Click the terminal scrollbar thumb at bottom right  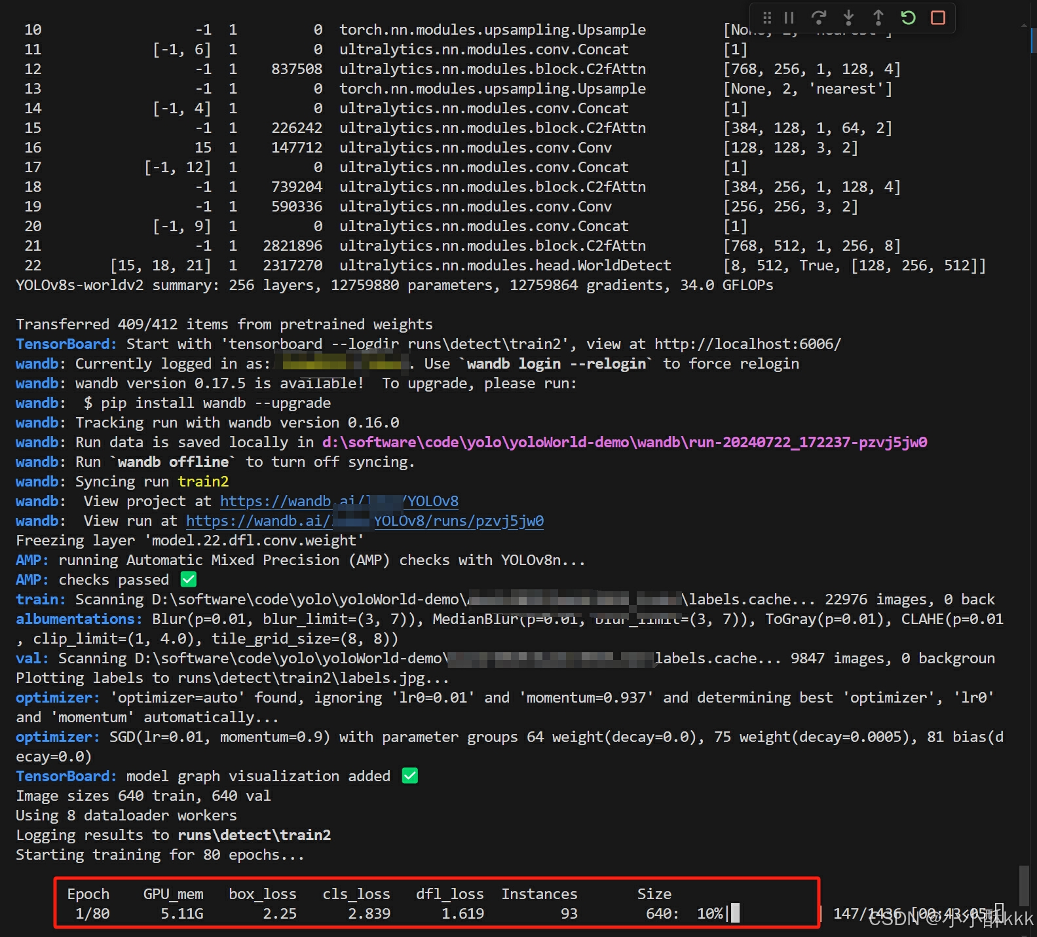[x=1024, y=885]
